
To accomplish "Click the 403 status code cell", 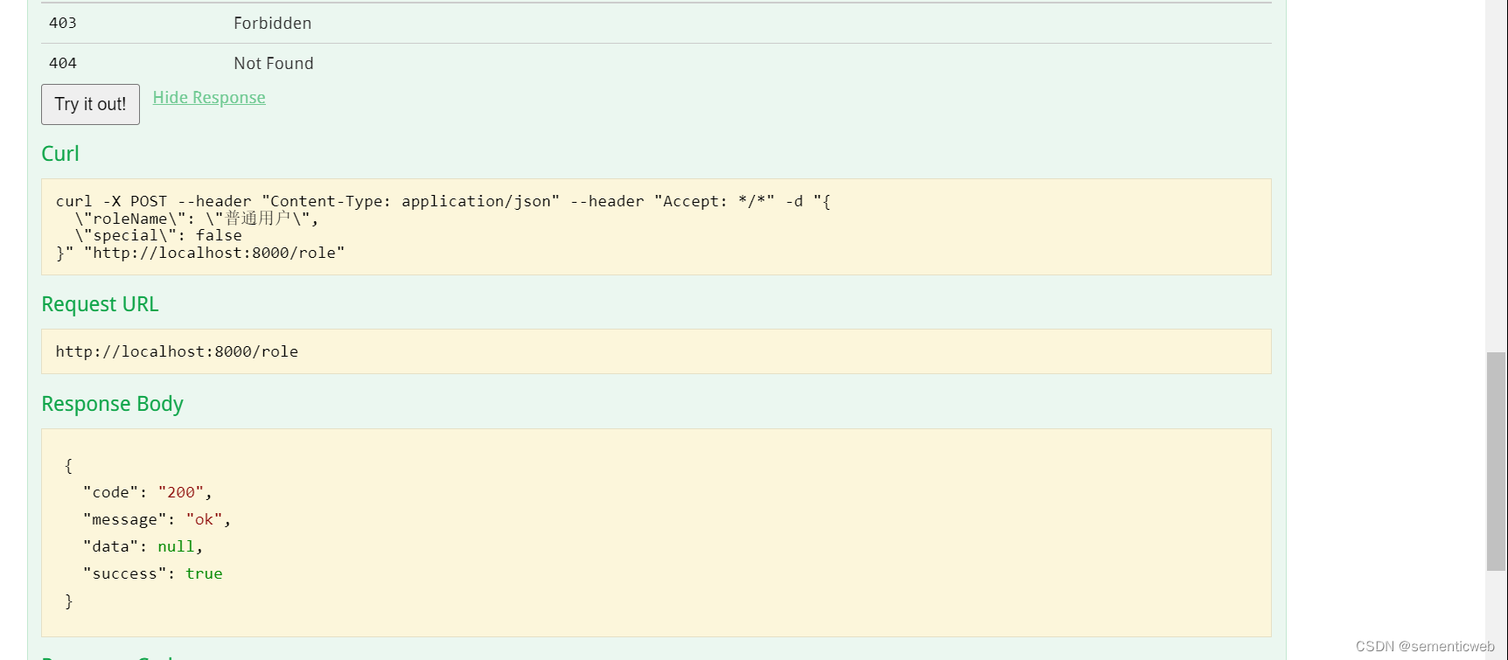I will pos(63,23).
